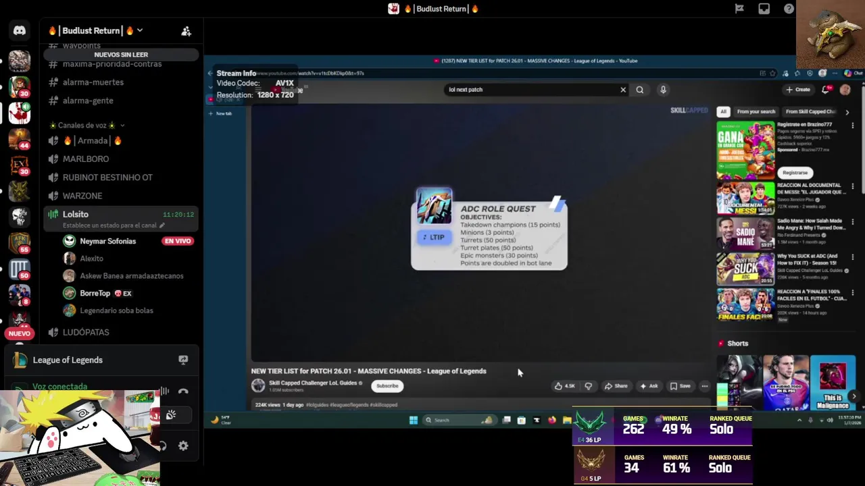Open the inbox icon in top bar
Viewport: 865px width, 486px height.
[x=764, y=9]
